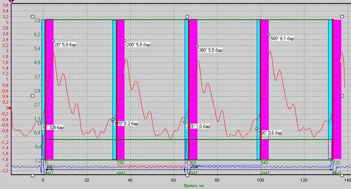Click the green 720 angle label
The image size is (351, 189).
point(336,163)
